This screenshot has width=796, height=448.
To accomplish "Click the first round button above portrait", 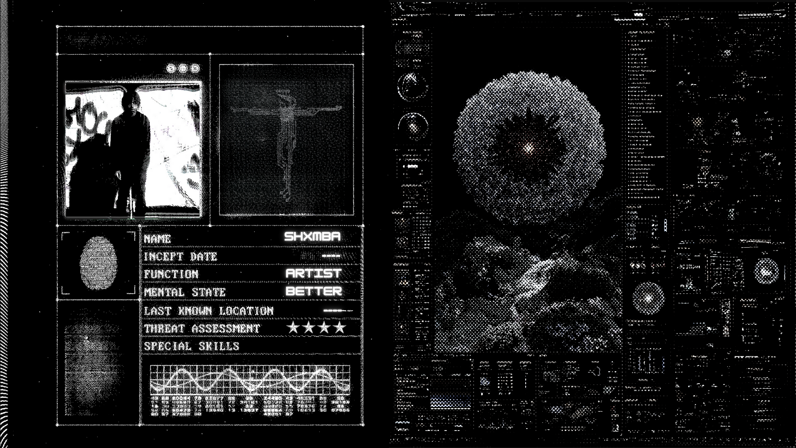I will (171, 68).
